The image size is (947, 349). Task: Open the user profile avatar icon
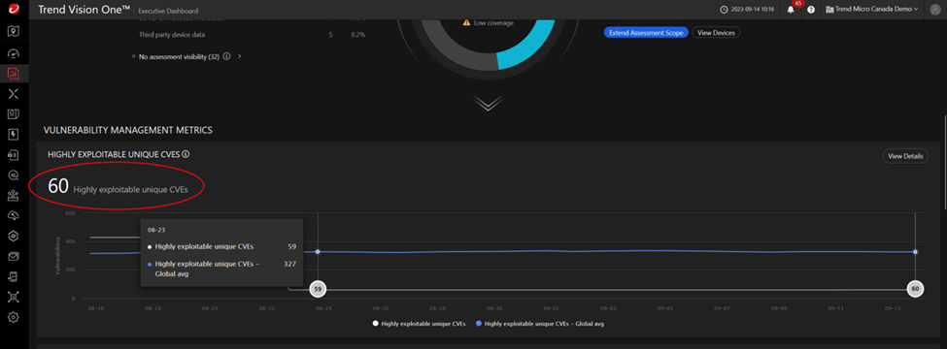click(935, 9)
